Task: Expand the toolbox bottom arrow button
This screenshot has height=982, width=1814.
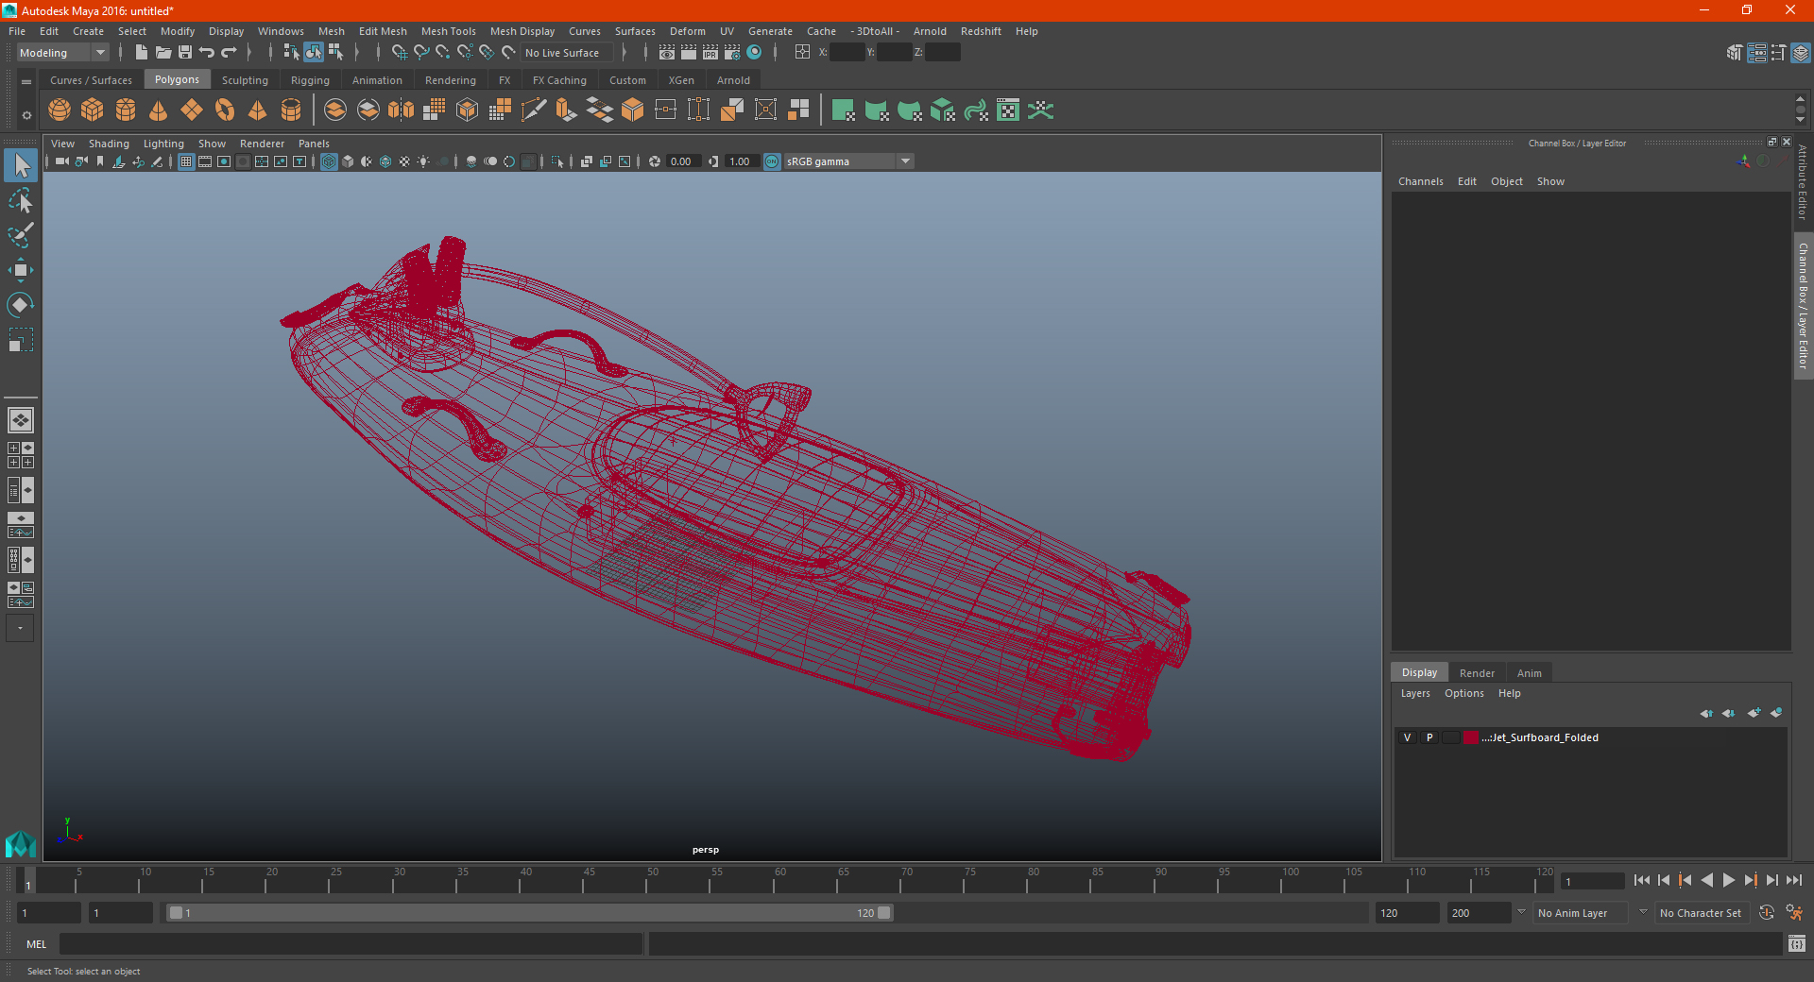Action: 20,628
